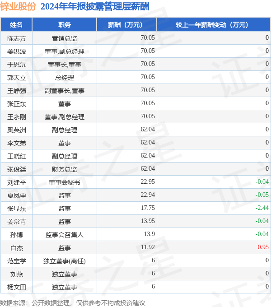The width and height of the screenshot is (271, 307).
Task: Select the name 张俊廷
Action: [x=17, y=169]
